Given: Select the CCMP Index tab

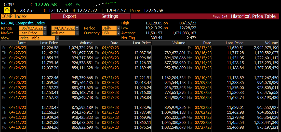Looking at the screenshot, I should (25, 17).
